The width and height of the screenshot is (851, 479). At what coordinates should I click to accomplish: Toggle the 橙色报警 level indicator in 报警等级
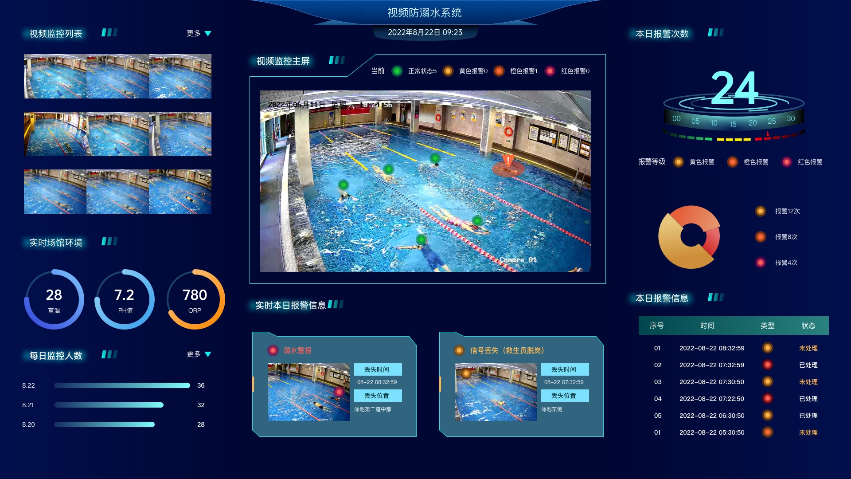(732, 162)
